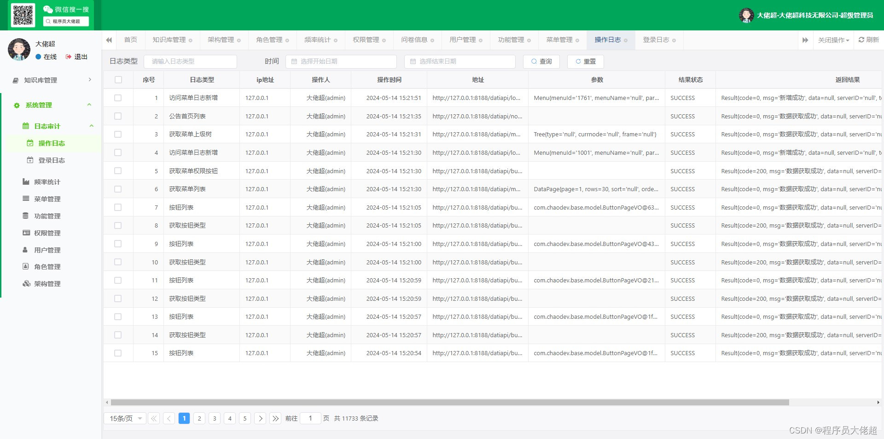Image resolution: width=884 pixels, height=439 pixels.
Task: Check the row 15 按钮列表 checkbox
Action: [118, 353]
